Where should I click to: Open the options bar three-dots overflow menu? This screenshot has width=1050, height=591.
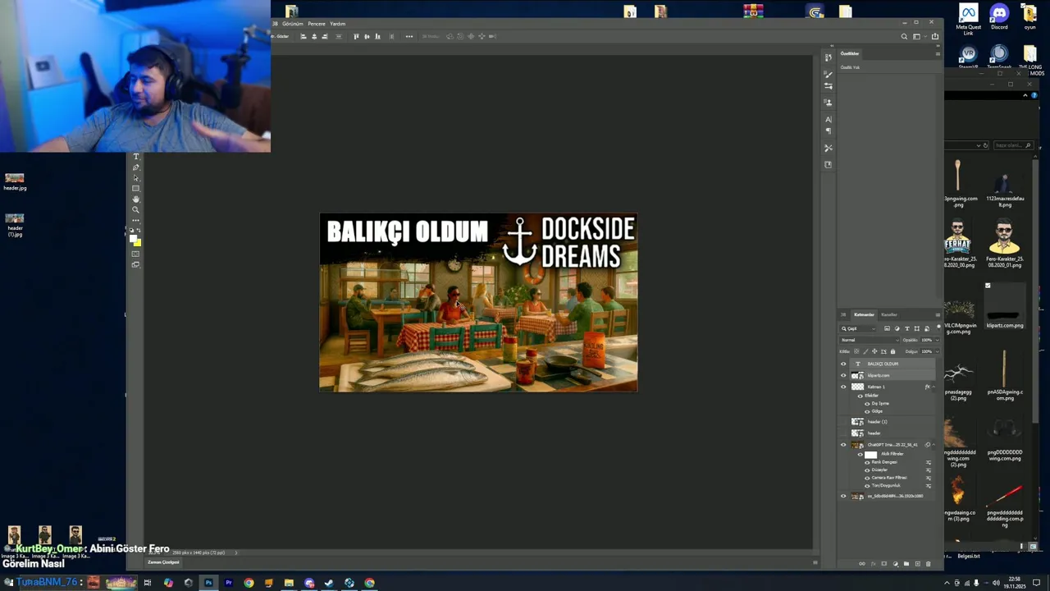click(x=409, y=36)
